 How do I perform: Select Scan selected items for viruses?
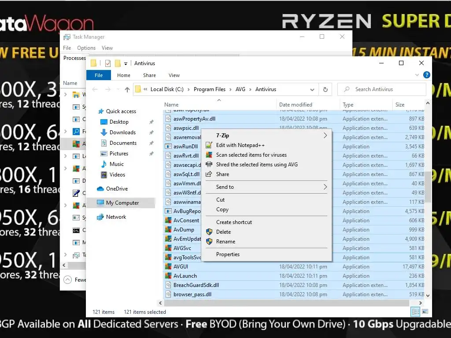pyautogui.click(x=266, y=155)
